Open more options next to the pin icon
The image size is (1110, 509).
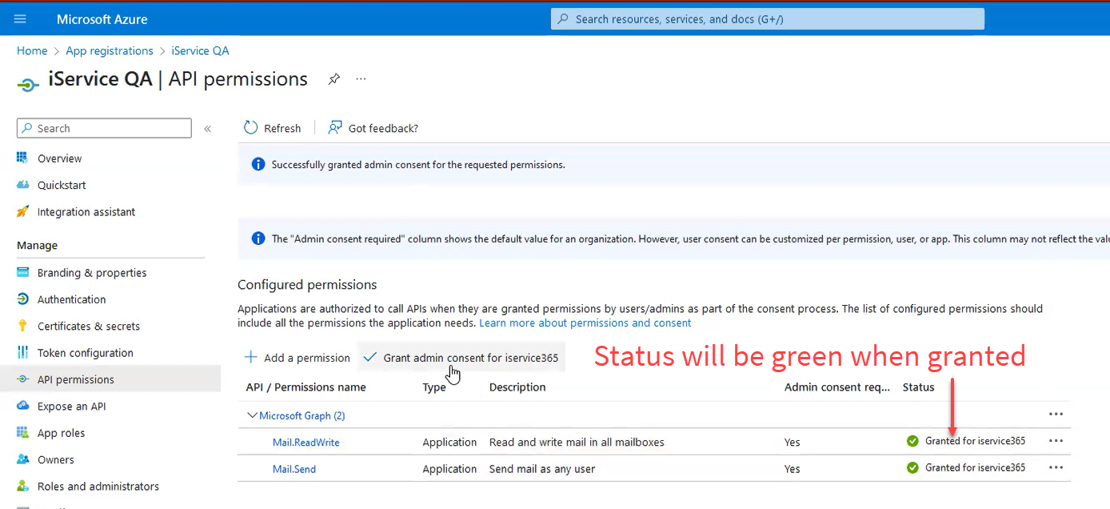(x=361, y=79)
